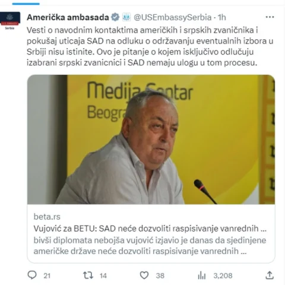Screen dimensions: 285x285
Task: Open headline 'Vujović za BETU: SAD neće dozvoliti'
Action: pyautogui.click(x=150, y=229)
